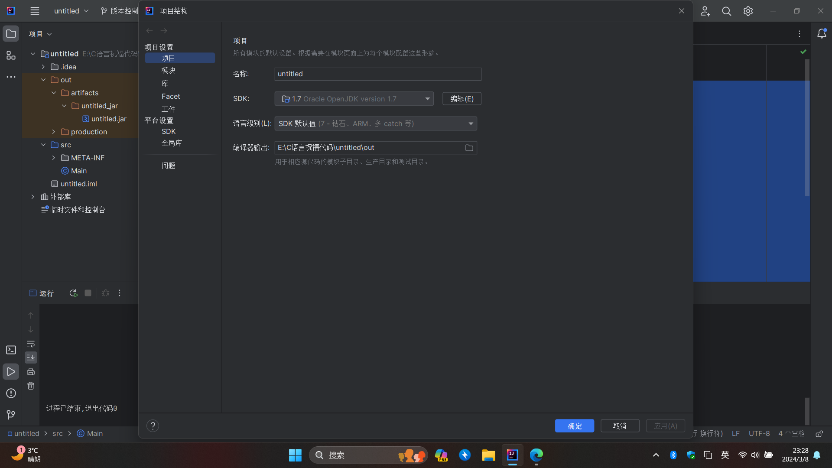Expand the 外部库 external libraries node
Viewport: 832px width, 468px height.
32,197
